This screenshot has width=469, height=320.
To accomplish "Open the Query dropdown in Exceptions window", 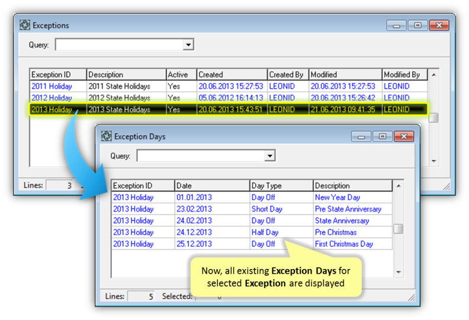I will pyautogui.click(x=188, y=45).
